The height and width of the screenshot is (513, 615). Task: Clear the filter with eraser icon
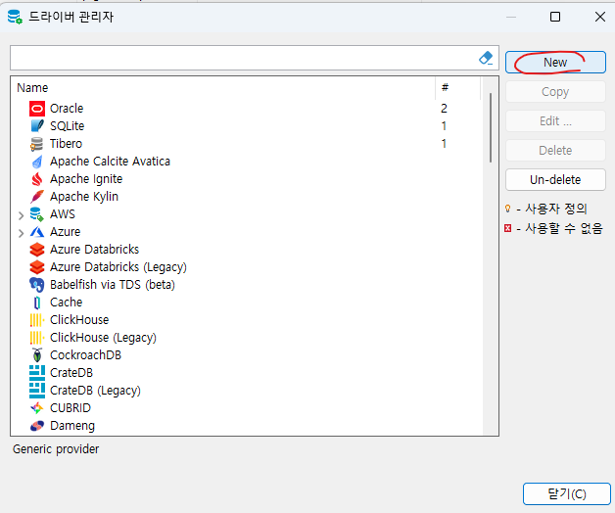[x=486, y=58]
